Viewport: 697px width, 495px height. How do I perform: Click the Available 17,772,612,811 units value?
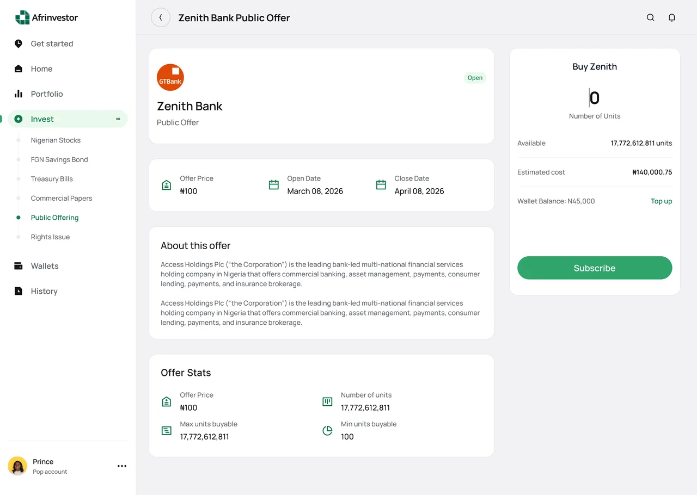(641, 143)
